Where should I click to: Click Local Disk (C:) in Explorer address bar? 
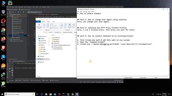[58, 32]
